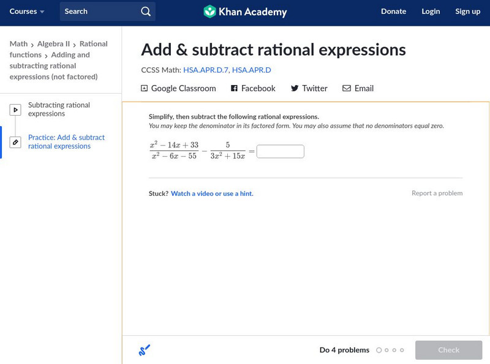The width and height of the screenshot is (490, 364).
Task: Click the Email envelope icon
Action: [347, 88]
